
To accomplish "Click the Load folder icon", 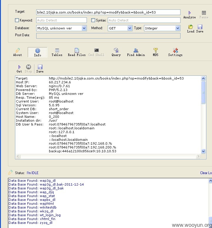I will [191, 27].
